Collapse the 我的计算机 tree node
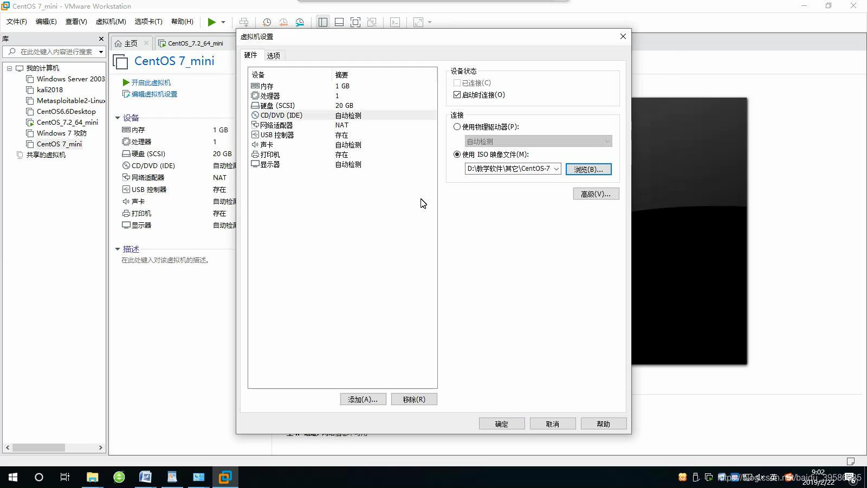This screenshot has height=488, width=867. [x=9, y=68]
